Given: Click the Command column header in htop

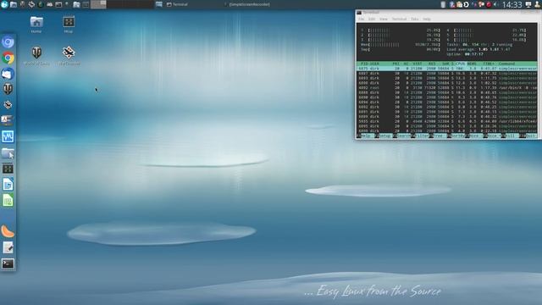Looking at the screenshot, I should click(506, 64).
